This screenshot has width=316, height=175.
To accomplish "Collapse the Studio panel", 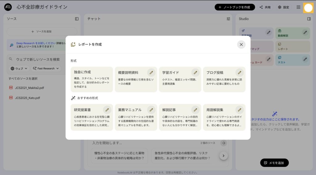I will pos(309,19).
